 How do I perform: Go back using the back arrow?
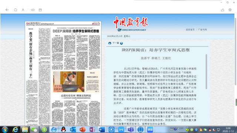pos(7,10)
